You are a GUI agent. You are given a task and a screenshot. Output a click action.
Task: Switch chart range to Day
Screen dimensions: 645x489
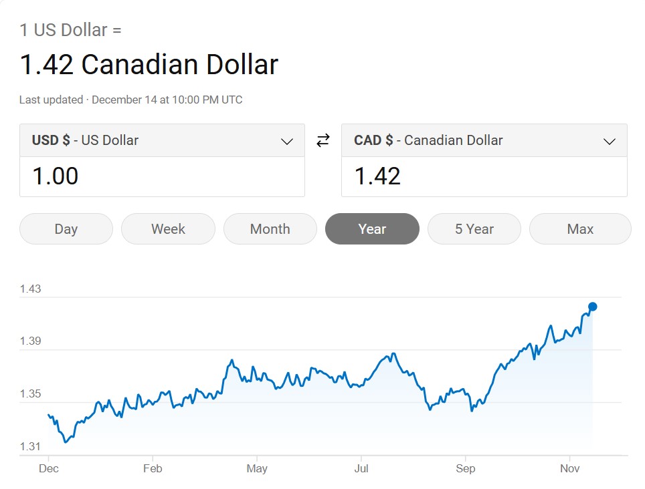[x=66, y=229]
